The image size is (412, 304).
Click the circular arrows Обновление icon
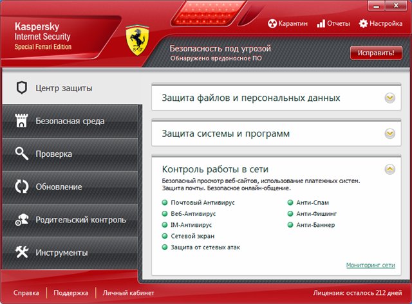click(x=21, y=186)
